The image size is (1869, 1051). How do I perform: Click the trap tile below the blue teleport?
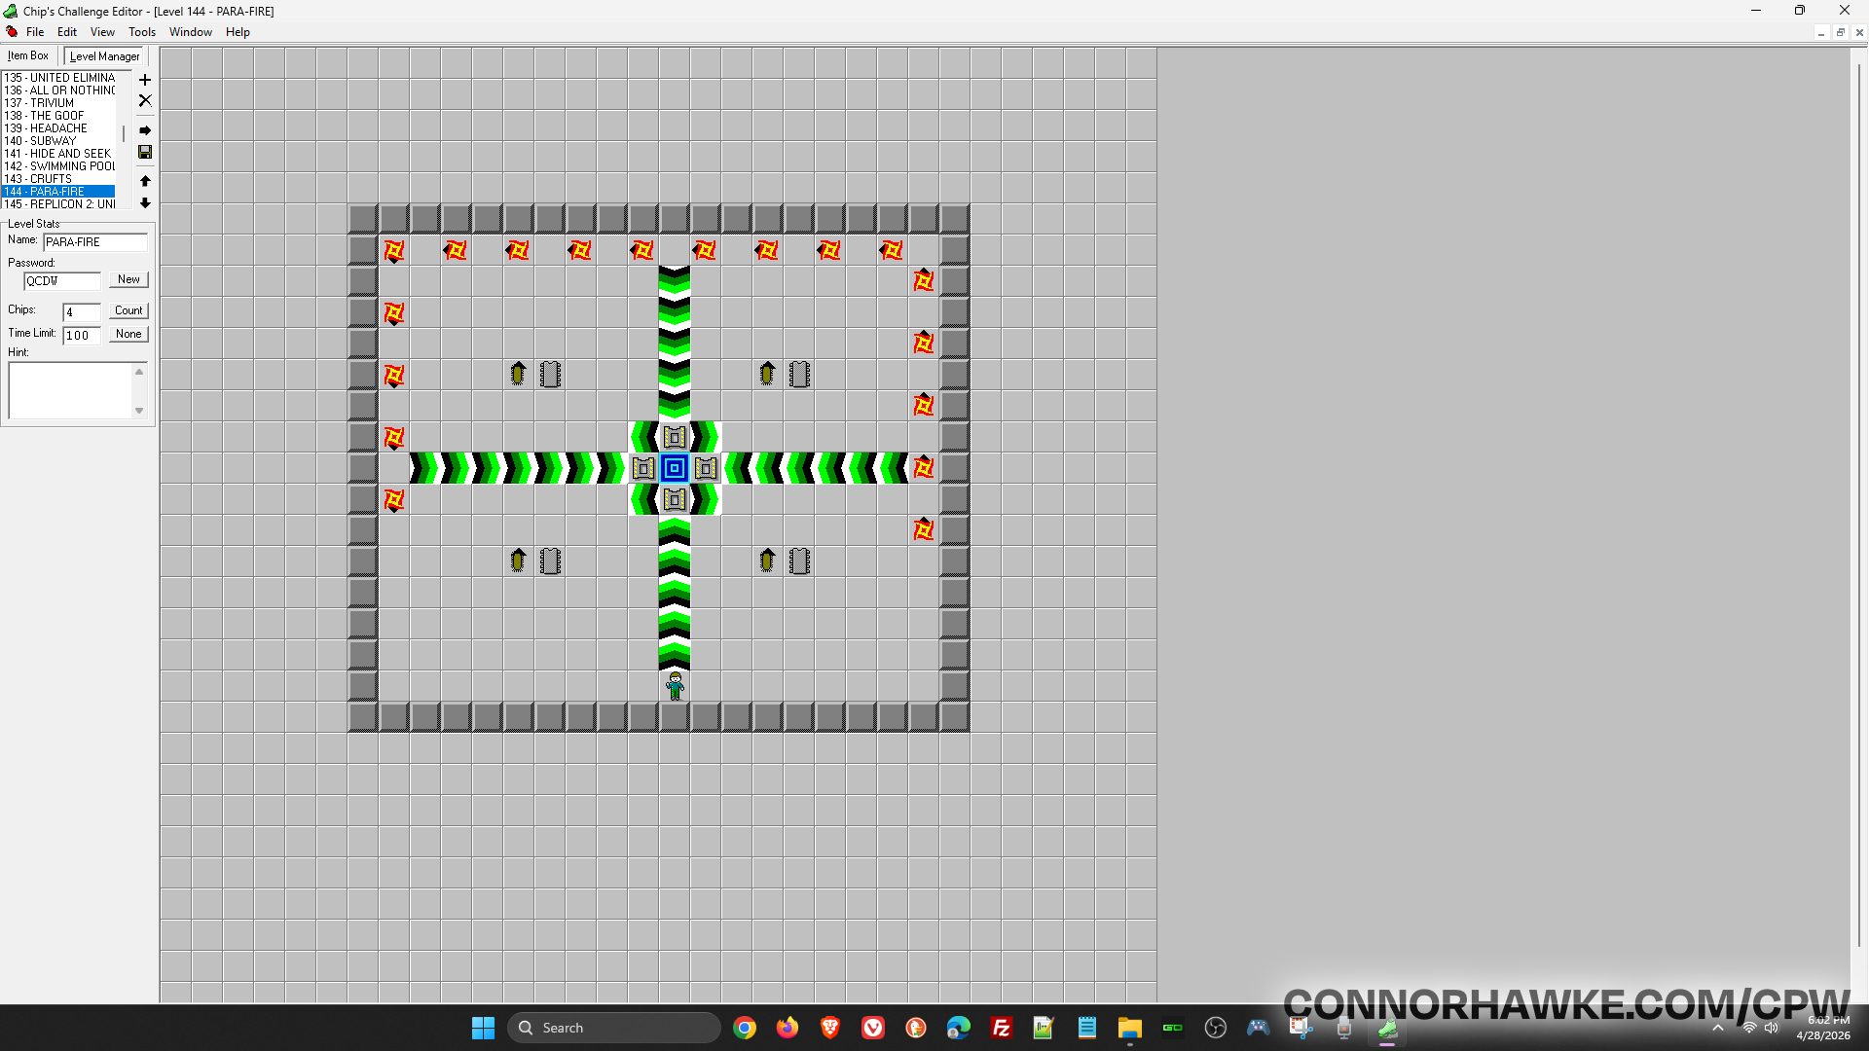[x=675, y=499]
